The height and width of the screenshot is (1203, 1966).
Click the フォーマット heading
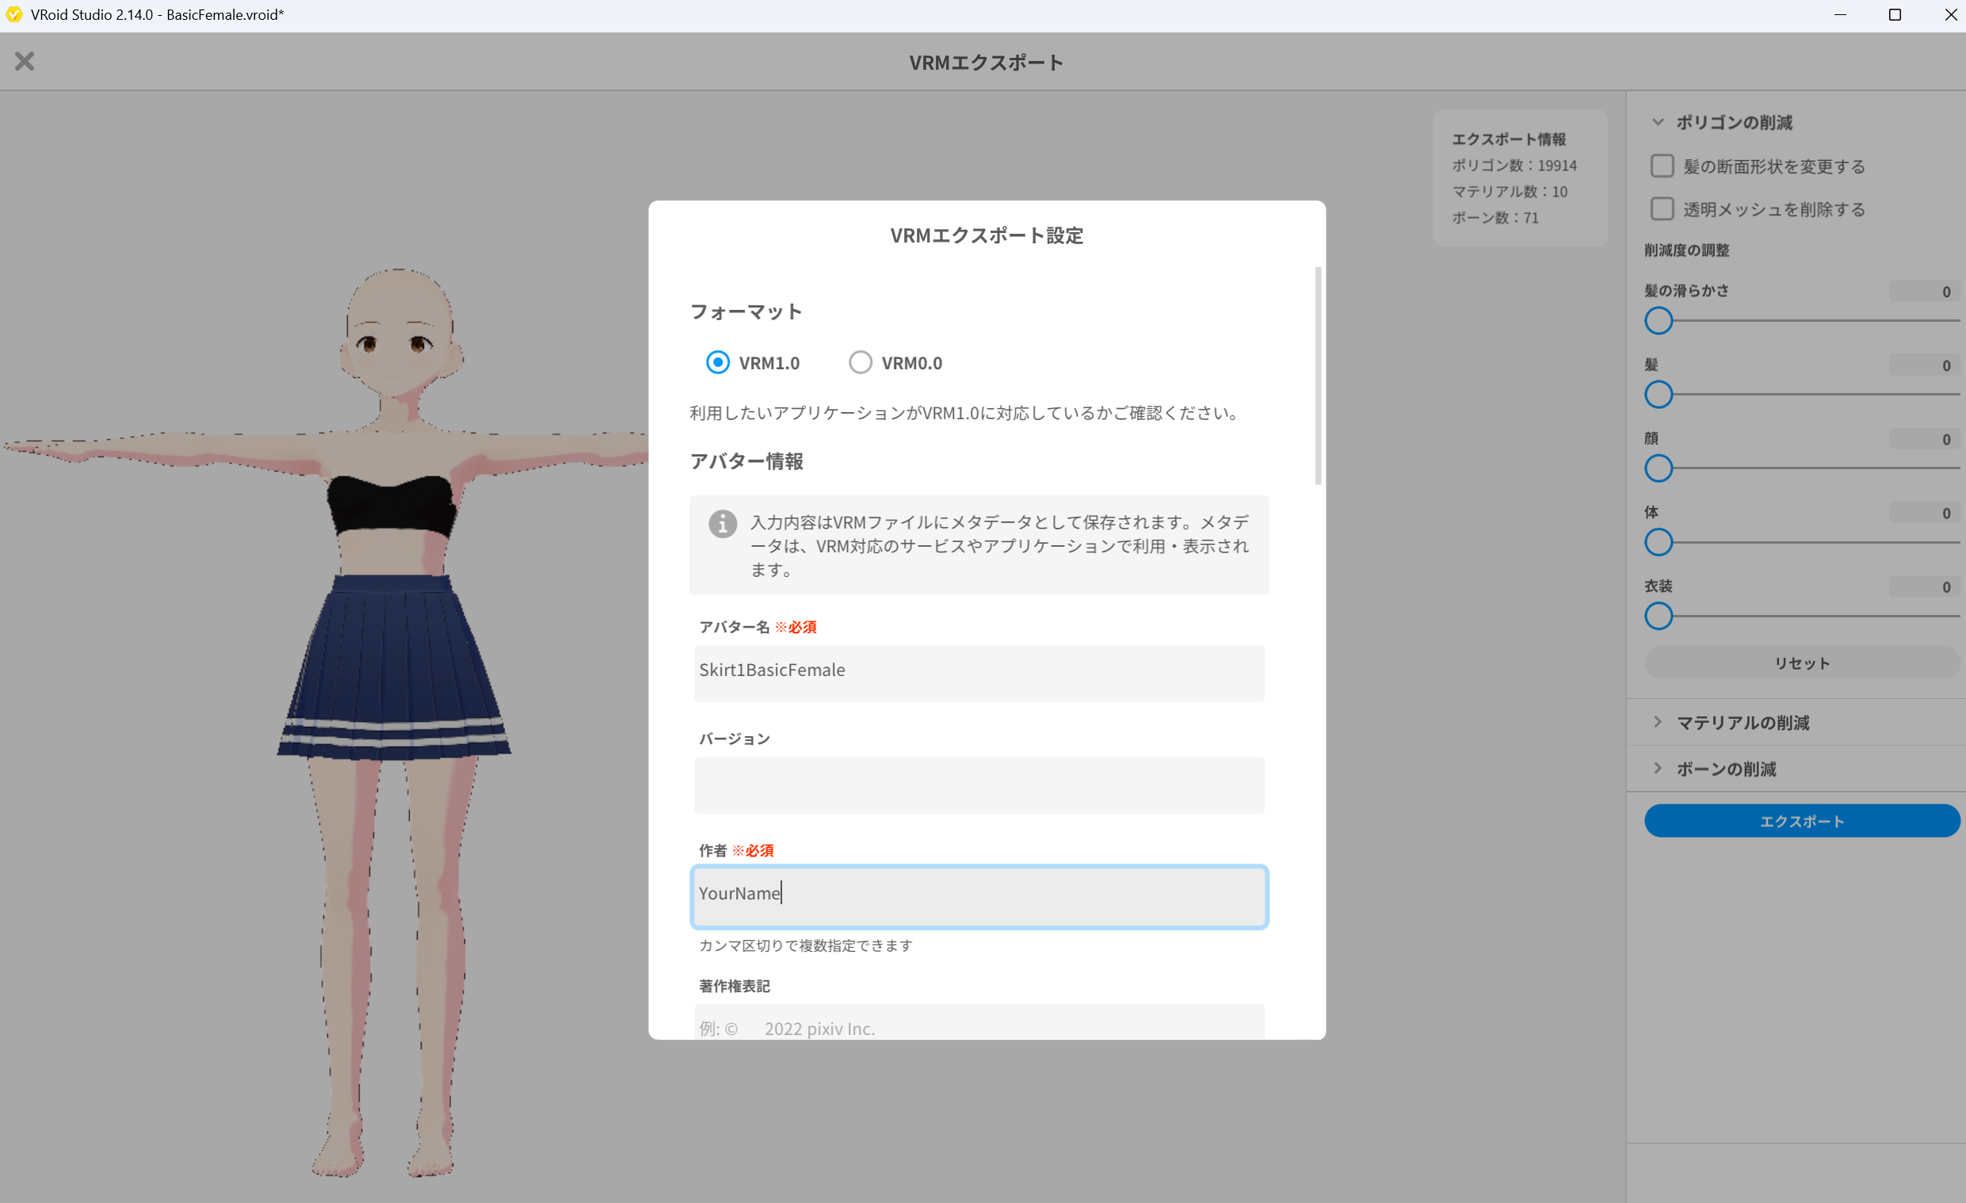click(745, 312)
